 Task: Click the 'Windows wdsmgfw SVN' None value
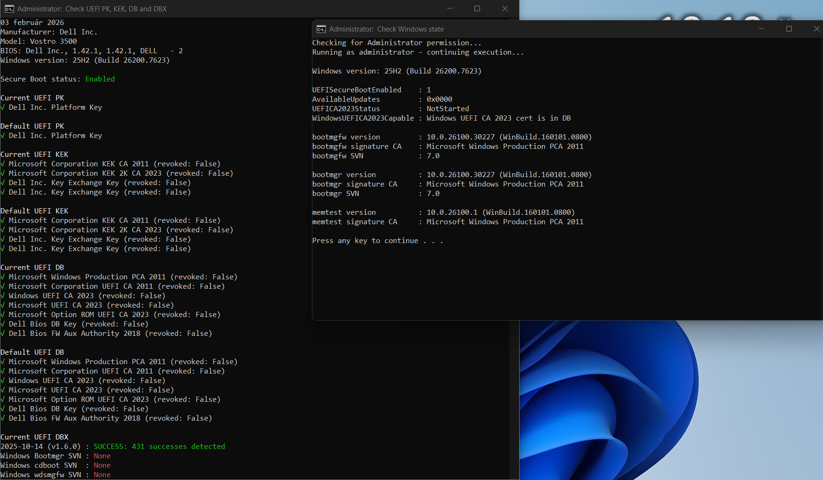pyautogui.click(x=102, y=475)
